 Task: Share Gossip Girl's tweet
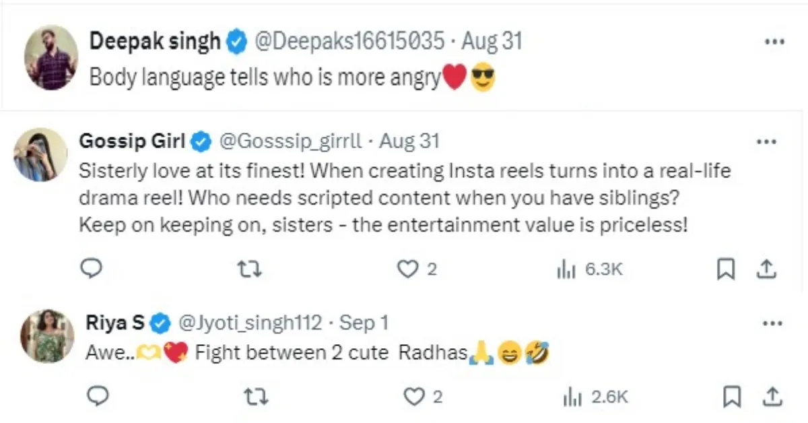pyautogui.click(x=766, y=269)
